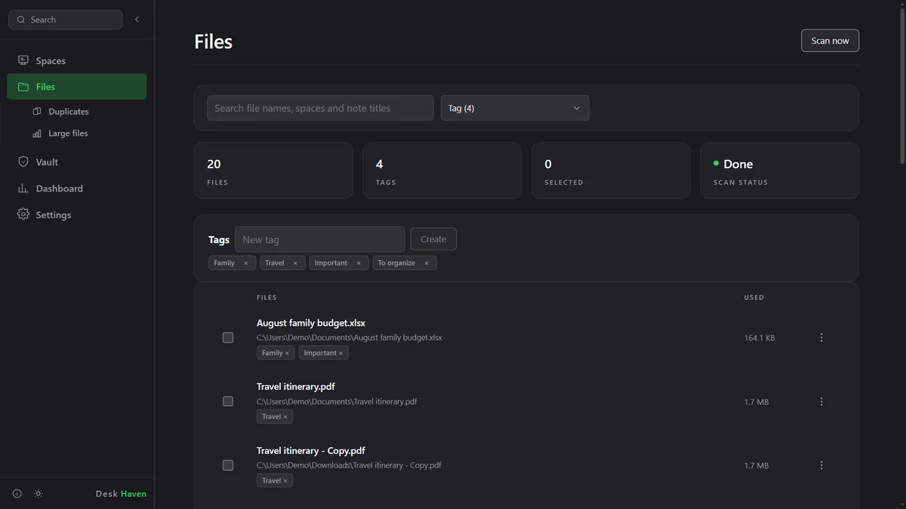Remove Family tag from August family budget.xlsx
906x509 pixels.
pyautogui.click(x=287, y=353)
